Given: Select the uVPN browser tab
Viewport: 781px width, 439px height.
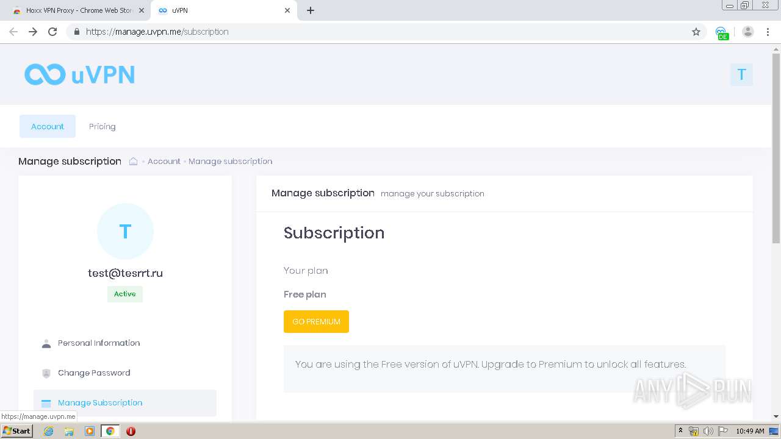Looking at the screenshot, I should [x=223, y=10].
